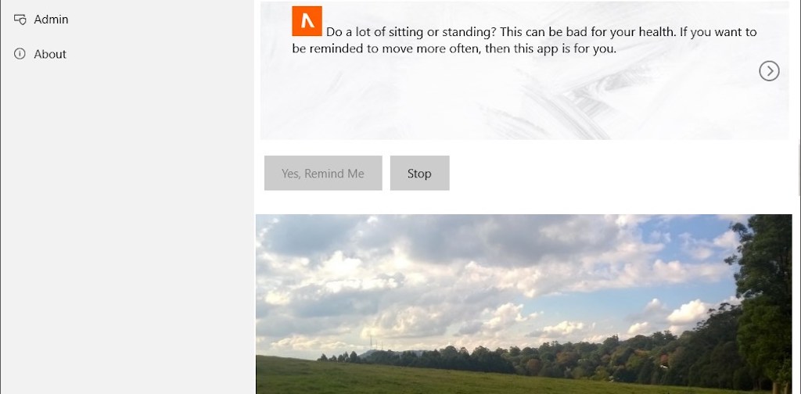The height and width of the screenshot is (394, 801).
Task: Click the Admin shield icon in sidebar
Action: pyautogui.click(x=20, y=20)
